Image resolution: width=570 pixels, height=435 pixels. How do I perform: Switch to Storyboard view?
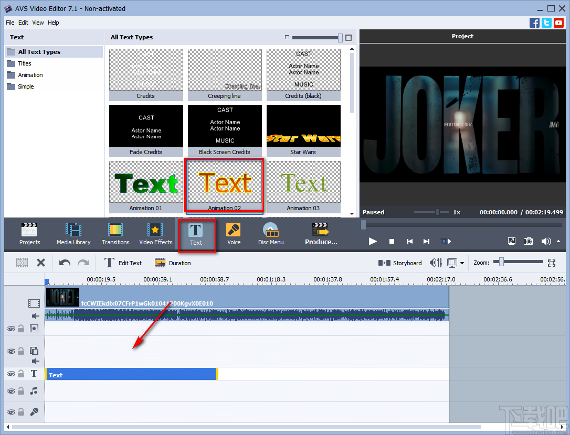point(400,263)
